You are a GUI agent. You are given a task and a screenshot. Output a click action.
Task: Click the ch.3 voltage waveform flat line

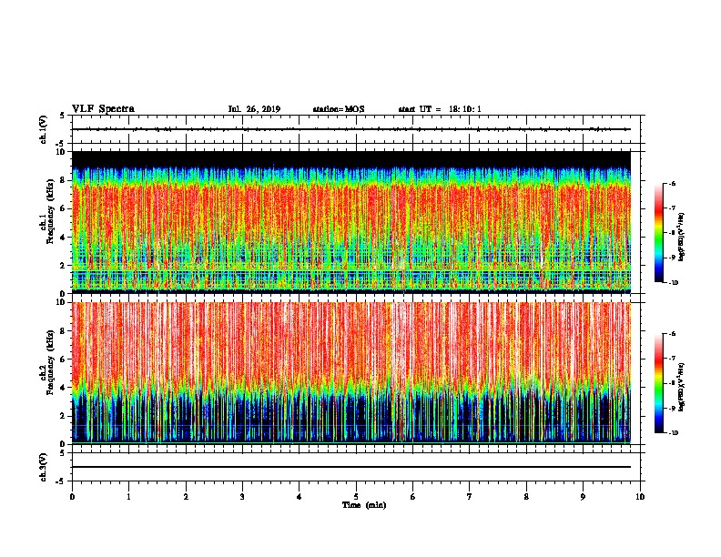point(351,467)
